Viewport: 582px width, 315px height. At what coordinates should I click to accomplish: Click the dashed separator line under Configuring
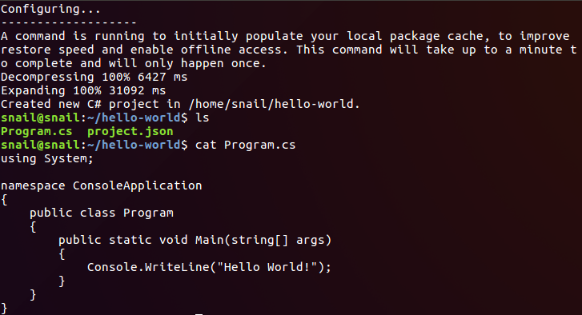point(69,23)
